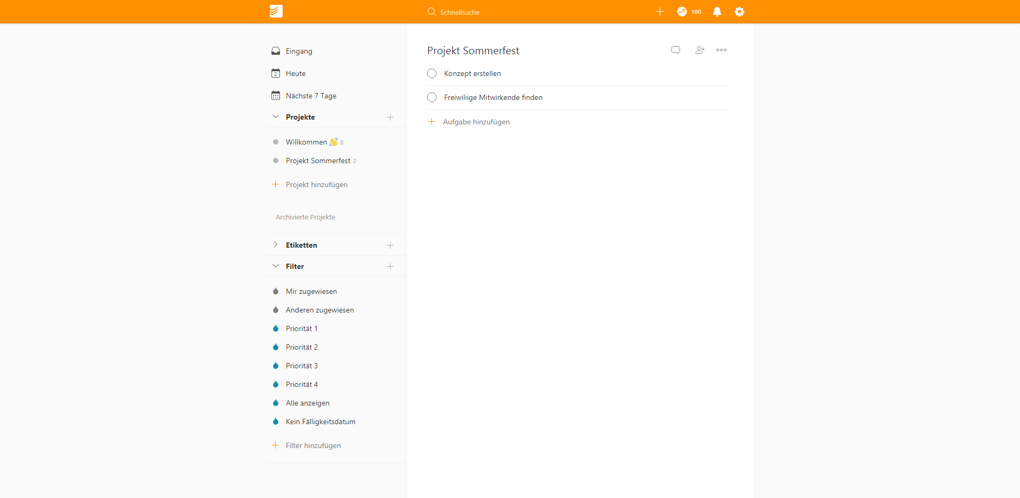This screenshot has width=1020, height=498.
Task: Click the blue drop icon for Priorität 1
Action: pos(276,328)
